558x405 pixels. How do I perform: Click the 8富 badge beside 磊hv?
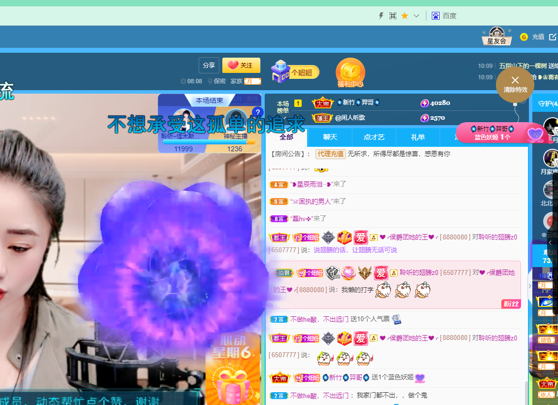coord(279,219)
